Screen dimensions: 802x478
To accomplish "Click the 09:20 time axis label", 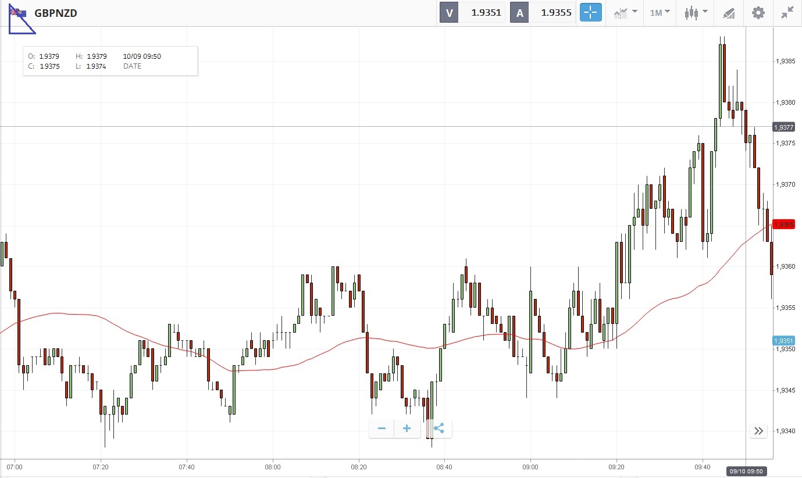I will click(616, 467).
